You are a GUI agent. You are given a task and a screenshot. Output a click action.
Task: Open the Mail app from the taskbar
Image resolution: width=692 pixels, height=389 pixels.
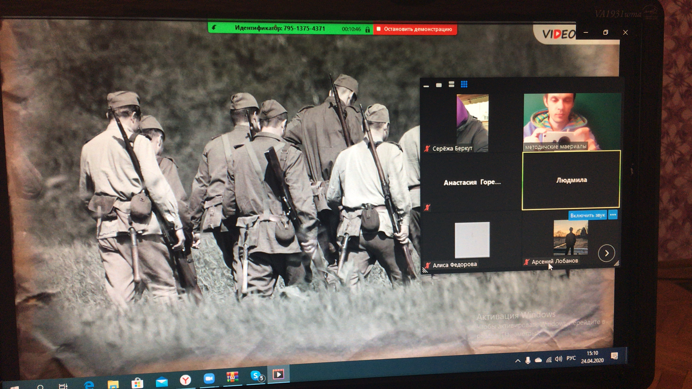coord(161,381)
